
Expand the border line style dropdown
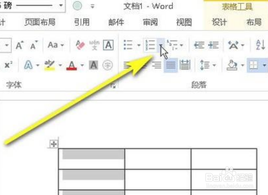(61, 5)
